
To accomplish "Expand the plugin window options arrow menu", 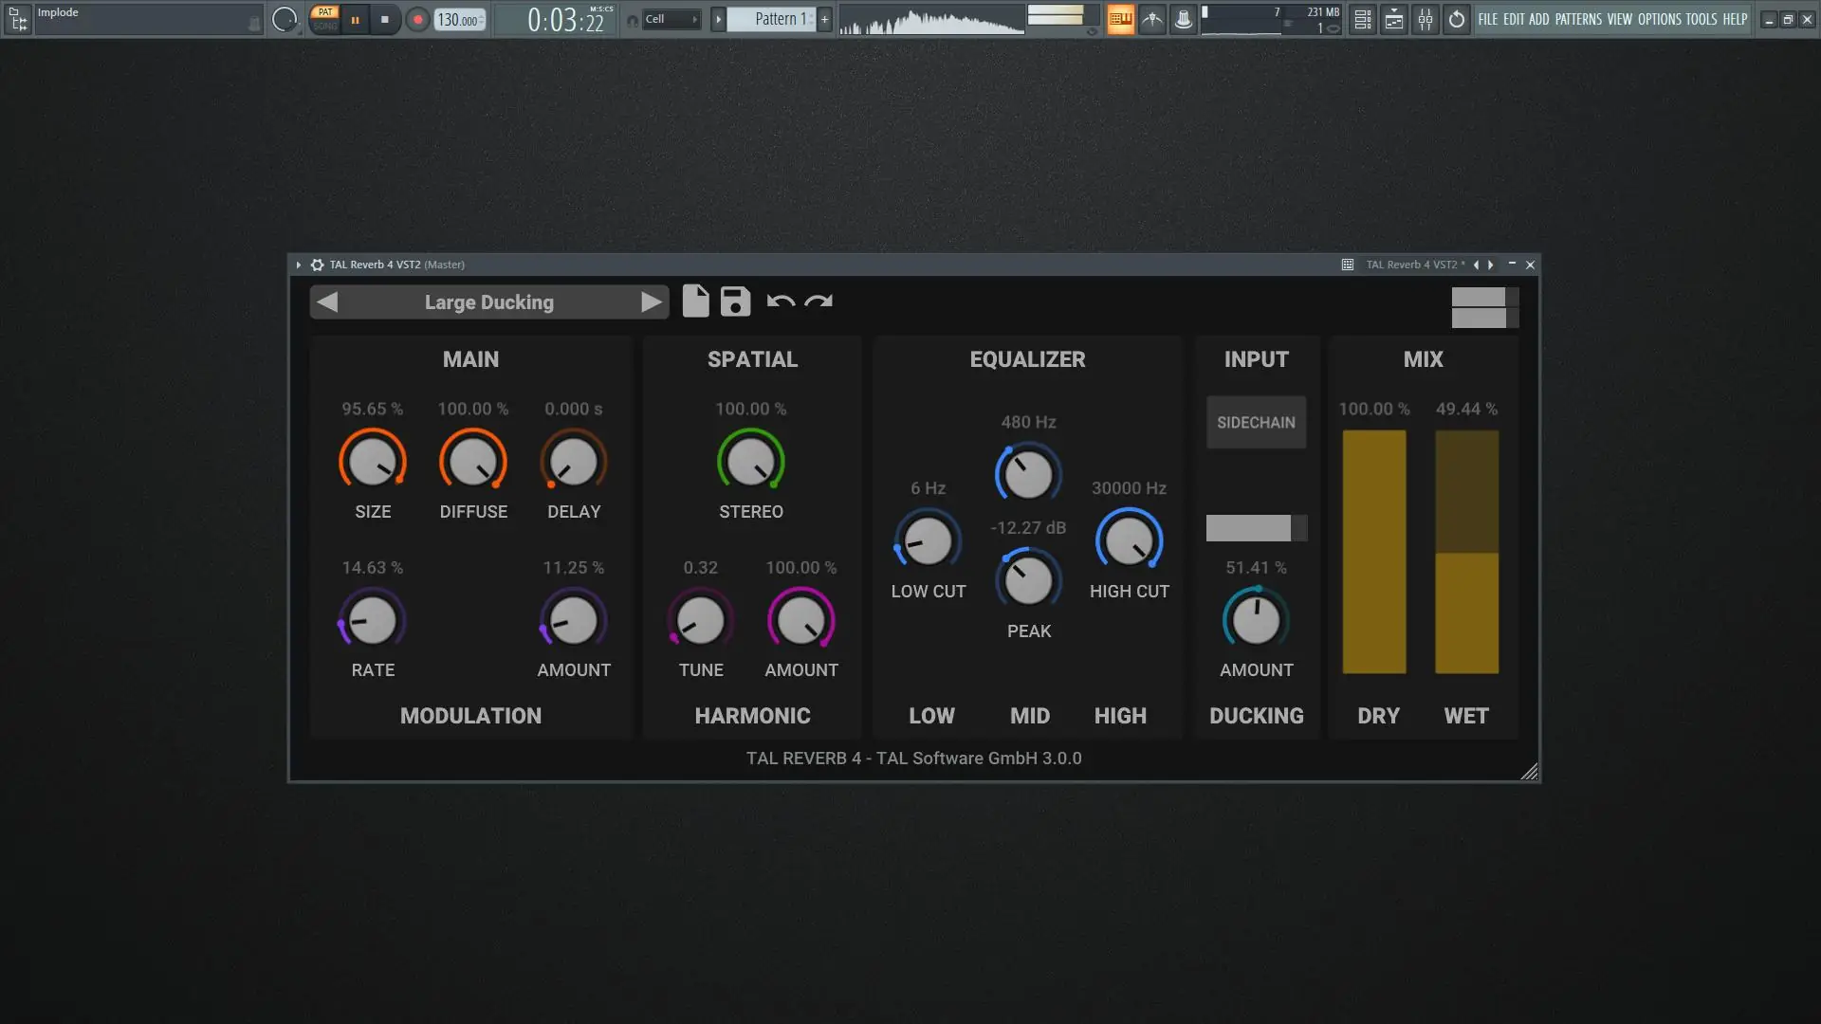I will pyautogui.click(x=298, y=265).
